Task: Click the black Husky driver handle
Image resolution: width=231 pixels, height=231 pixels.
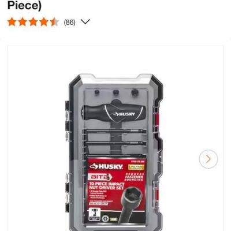Action: pyautogui.click(x=113, y=113)
